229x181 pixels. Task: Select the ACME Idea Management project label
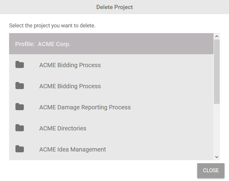click(x=73, y=149)
